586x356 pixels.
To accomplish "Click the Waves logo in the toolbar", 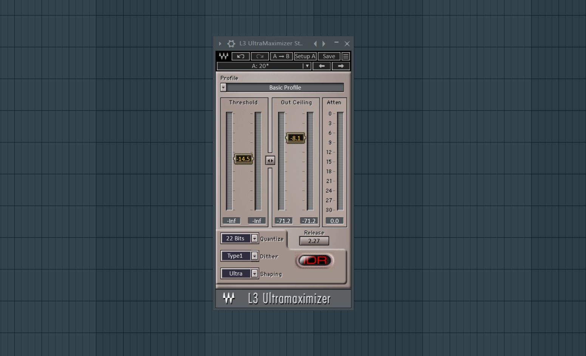I will [223, 56].
